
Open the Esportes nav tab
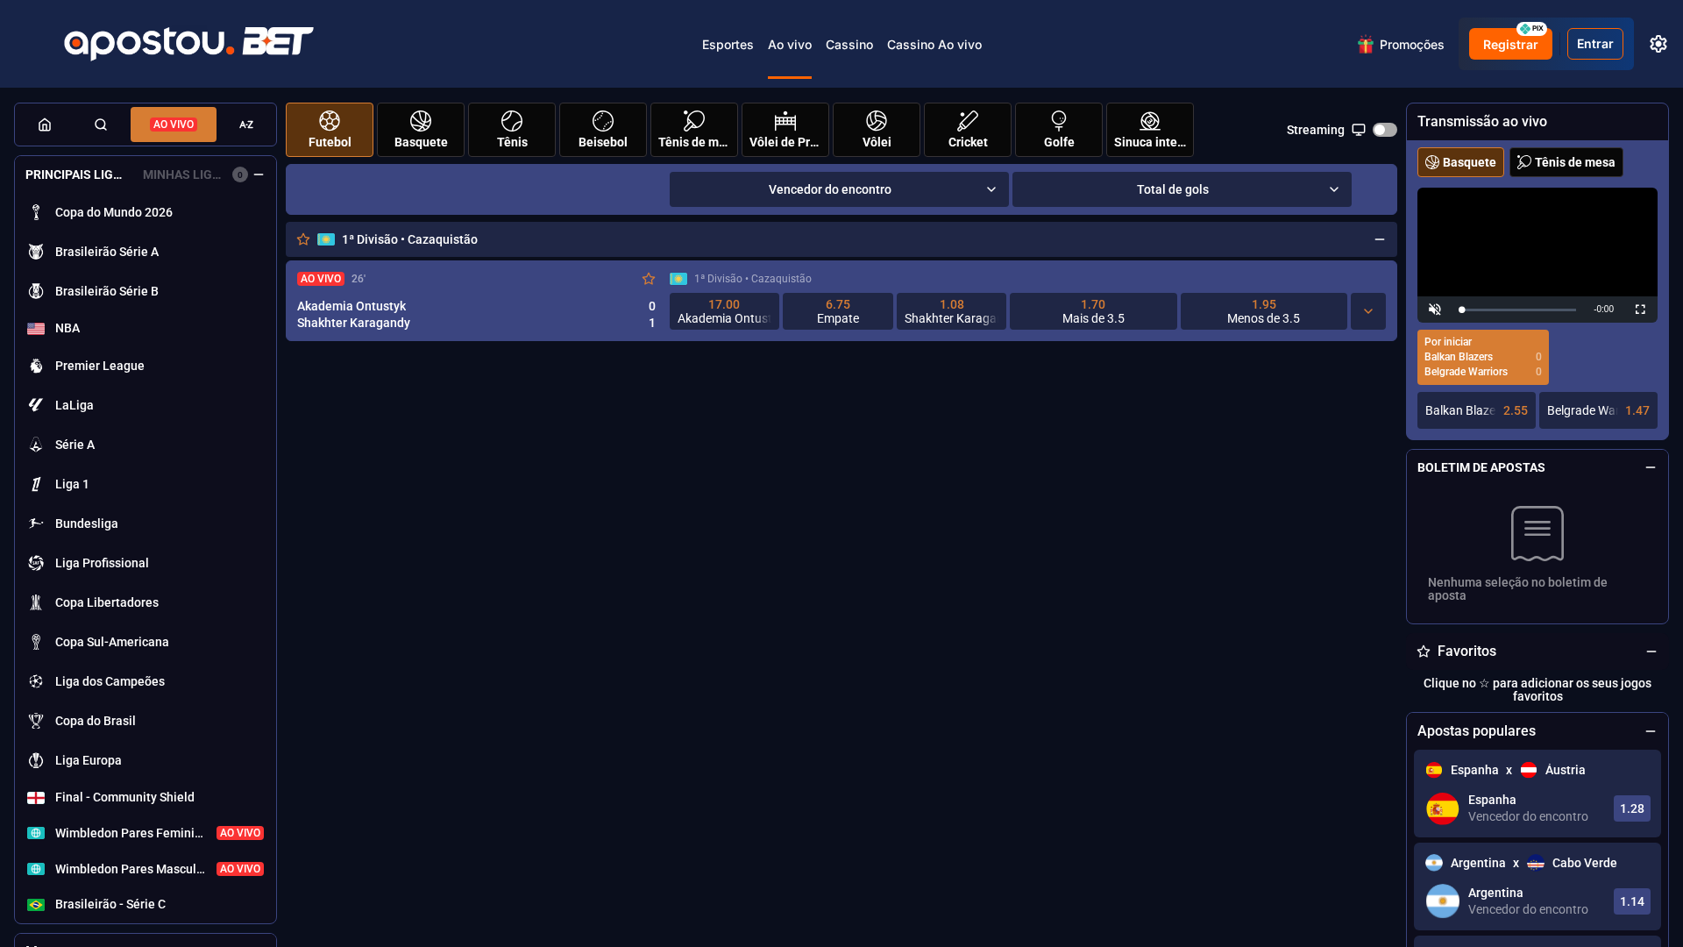pyautogui.click(x=728, y=45)
